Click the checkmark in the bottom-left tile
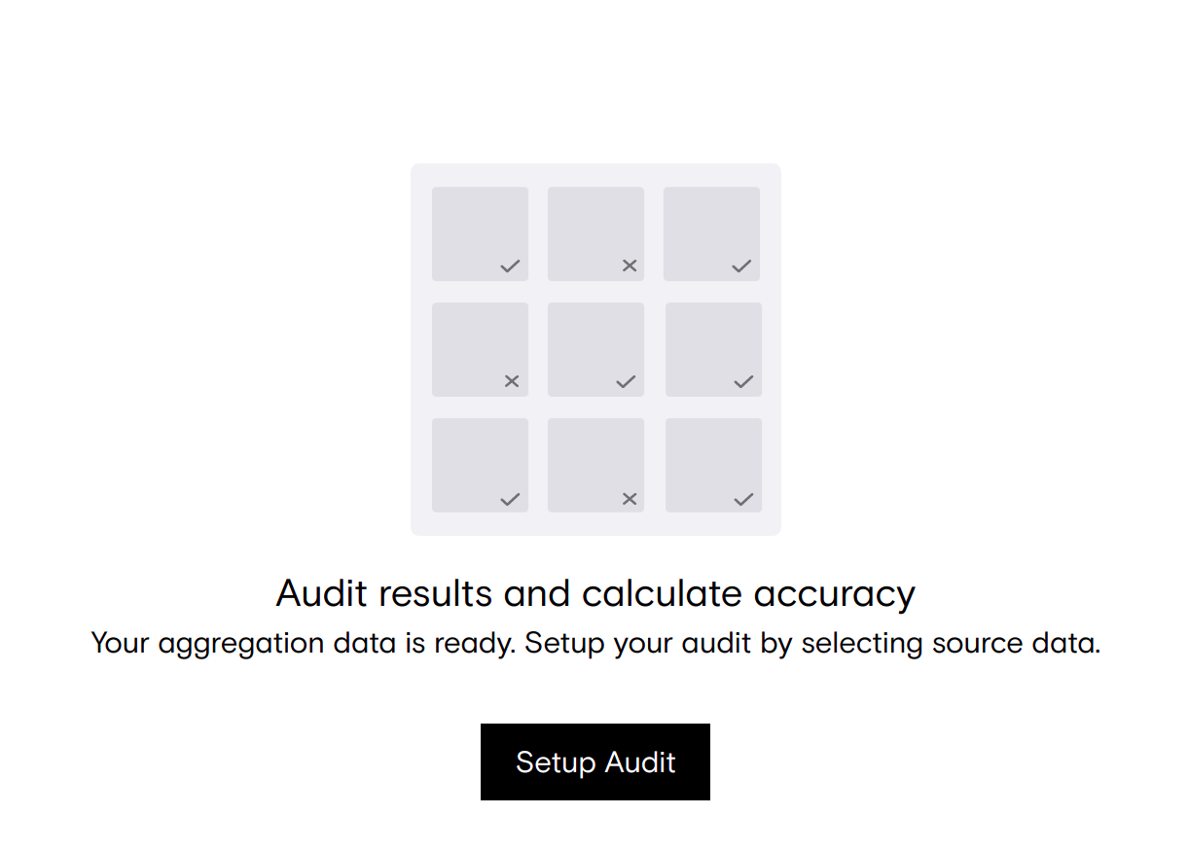The image size is (1189, 850). tap(510, 499)
